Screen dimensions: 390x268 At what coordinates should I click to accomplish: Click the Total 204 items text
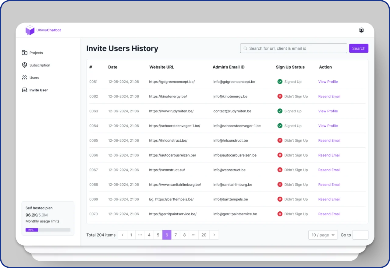(101, 235)
